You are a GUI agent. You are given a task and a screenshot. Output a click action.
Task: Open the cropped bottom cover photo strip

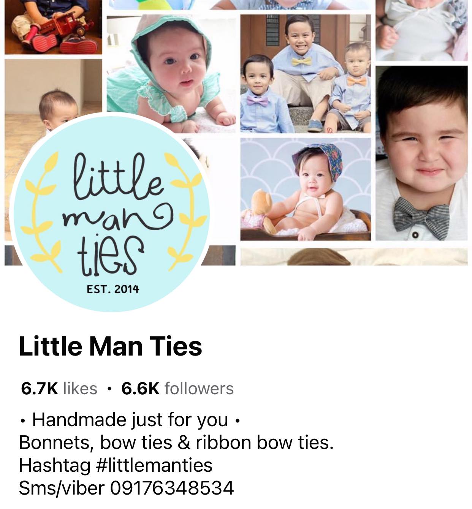(354, 257)
